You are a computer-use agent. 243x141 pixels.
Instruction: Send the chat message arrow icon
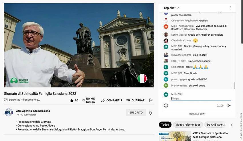[x=229, y=105]
